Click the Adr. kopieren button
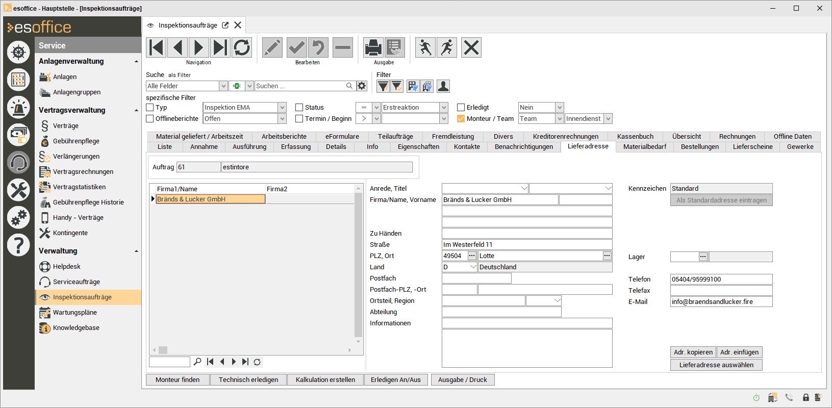 click(x=693, y=352)
